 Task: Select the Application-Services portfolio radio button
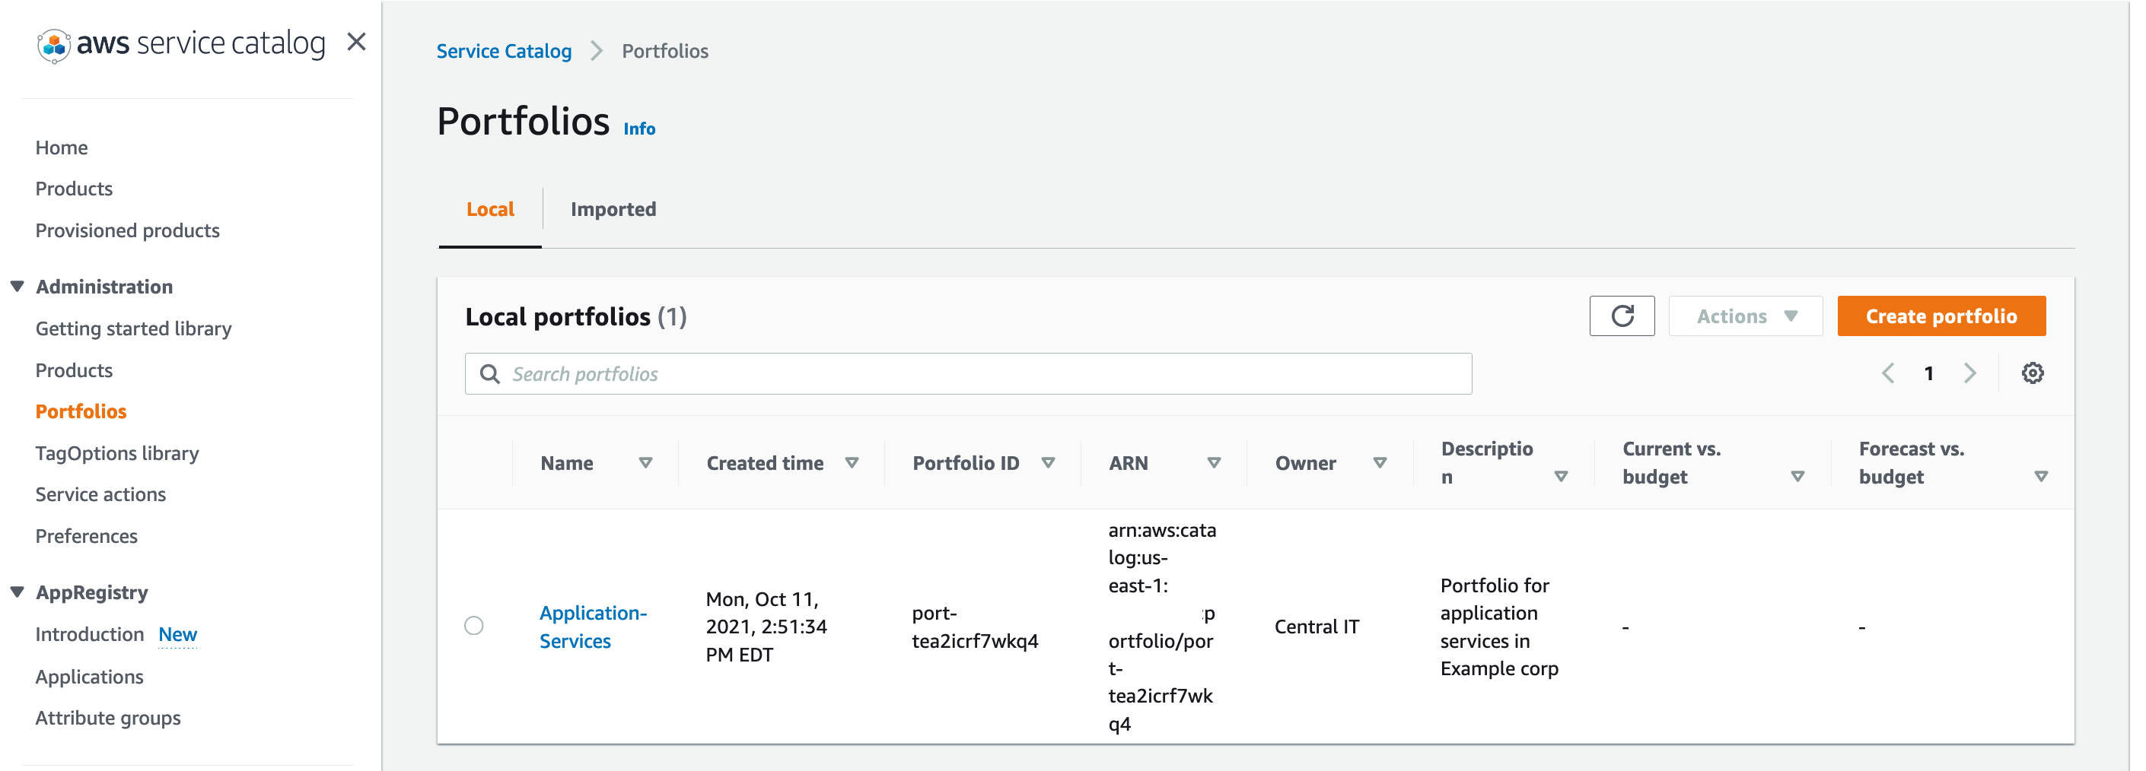(474, 626)
